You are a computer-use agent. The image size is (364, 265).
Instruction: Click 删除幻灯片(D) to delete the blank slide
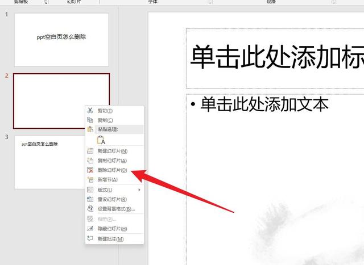[115, 170]
